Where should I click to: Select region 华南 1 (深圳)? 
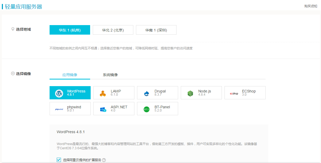pos(156,30)
